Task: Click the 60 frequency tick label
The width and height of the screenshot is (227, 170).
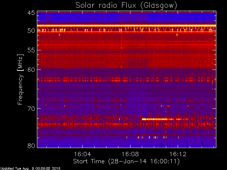Action: pos(31,69)
